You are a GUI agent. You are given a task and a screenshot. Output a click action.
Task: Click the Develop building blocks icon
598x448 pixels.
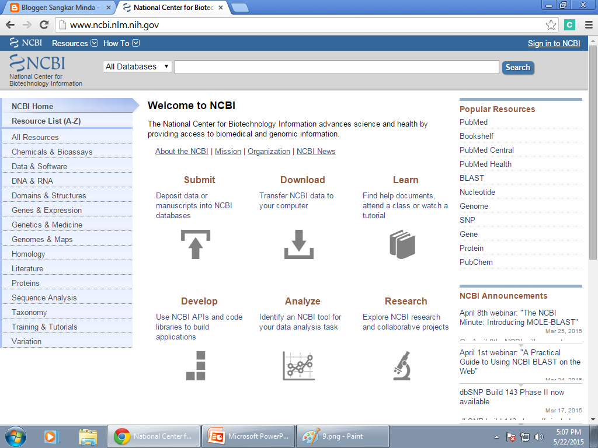[x=196, y=366]
